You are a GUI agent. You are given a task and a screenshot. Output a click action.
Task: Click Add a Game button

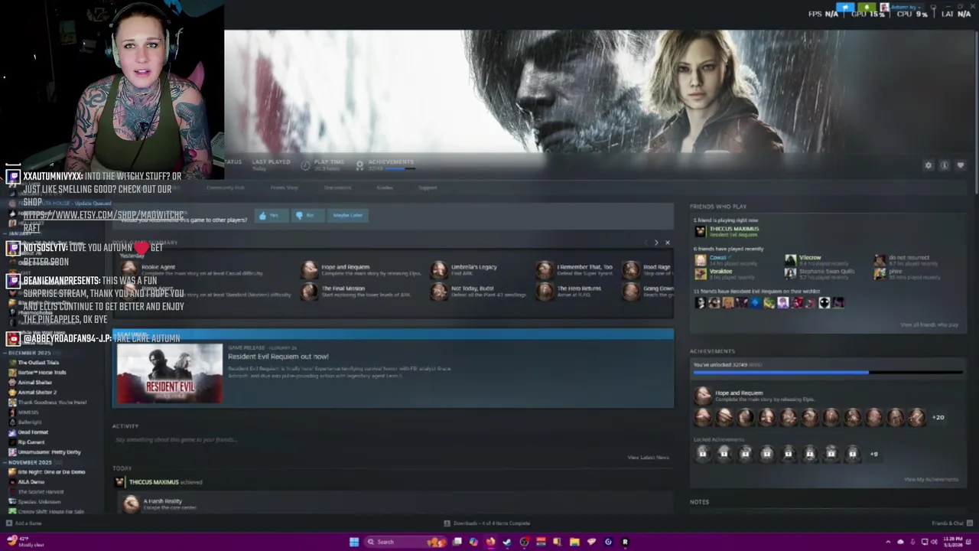pyautogui.click(x=24, y=523)
